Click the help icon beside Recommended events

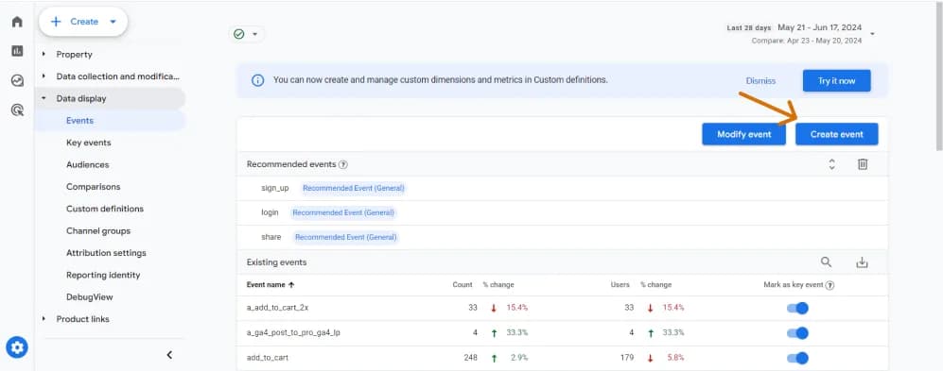point(342,164)
